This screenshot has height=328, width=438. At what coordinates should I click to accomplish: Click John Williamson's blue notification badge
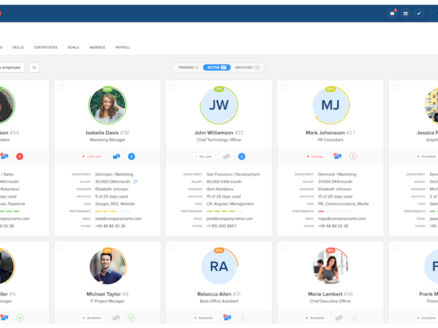(x=242, y=157)
